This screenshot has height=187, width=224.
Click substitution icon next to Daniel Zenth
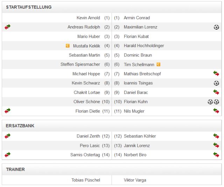tap(7, 136)
